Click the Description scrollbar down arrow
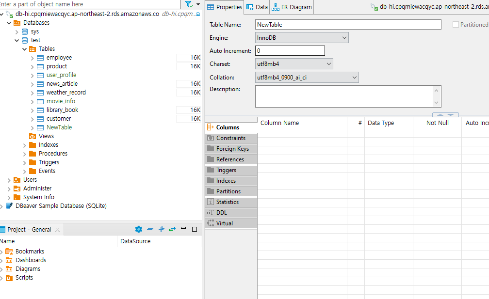 (436, 102)
